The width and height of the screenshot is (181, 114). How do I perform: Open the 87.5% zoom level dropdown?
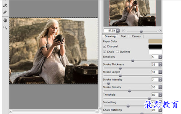point(118,31)
